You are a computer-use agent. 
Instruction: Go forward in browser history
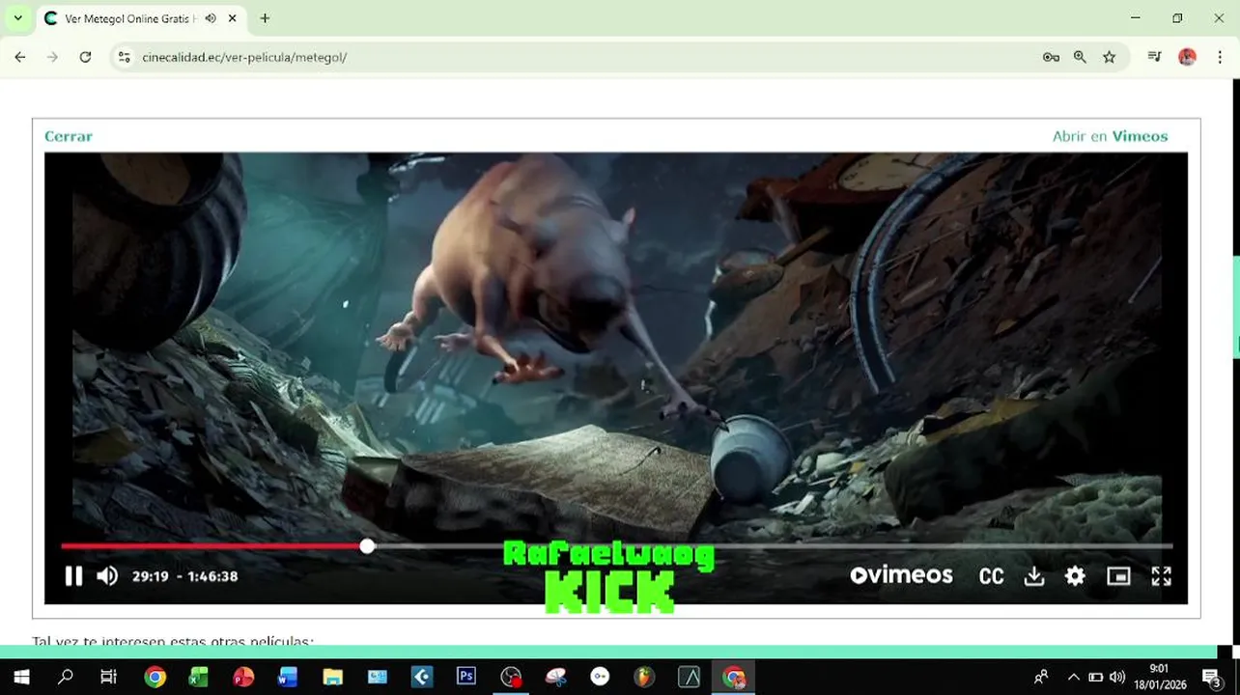pyautogui.click(x=53, y=57)
